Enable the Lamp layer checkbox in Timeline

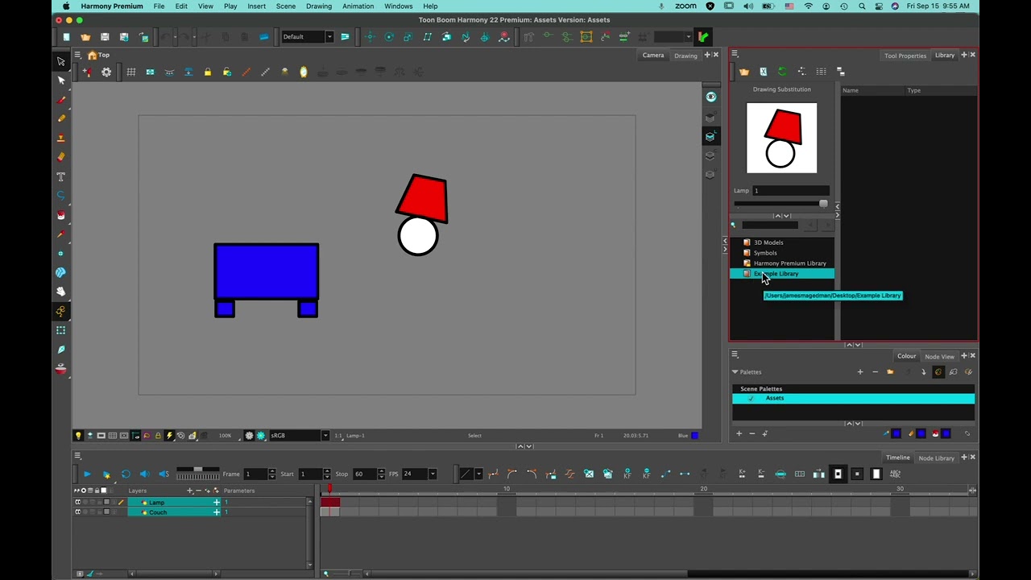(78, 502)
